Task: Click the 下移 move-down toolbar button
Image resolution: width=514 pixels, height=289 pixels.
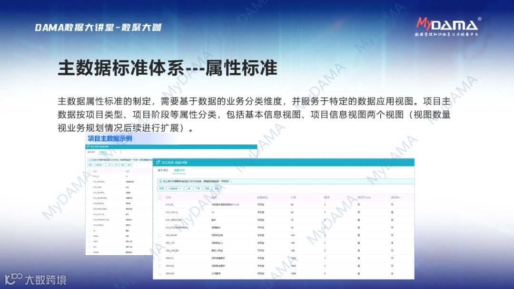Action: click(197, 189)
